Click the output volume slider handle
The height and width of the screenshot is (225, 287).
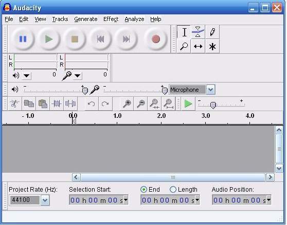pos(85,91)
